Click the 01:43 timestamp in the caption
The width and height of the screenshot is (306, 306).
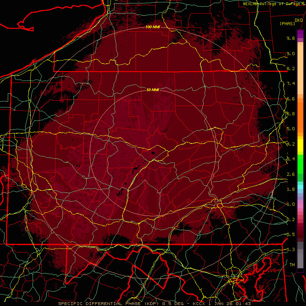click(x=243, y=304)
